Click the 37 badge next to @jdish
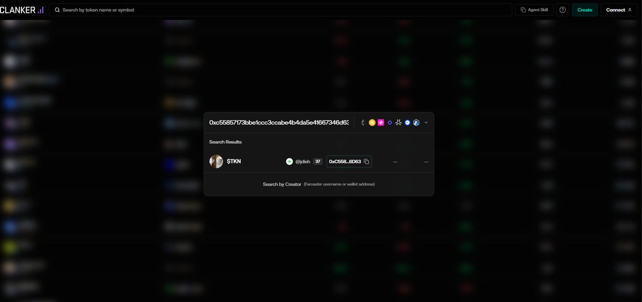This screenshot has width=642, height=302. click(318, 161)
